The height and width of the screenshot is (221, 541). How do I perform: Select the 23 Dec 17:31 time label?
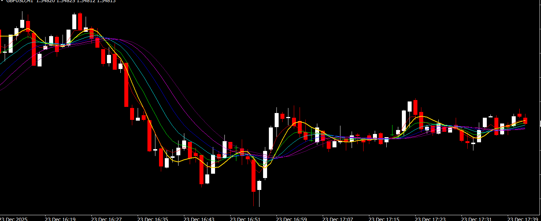(x=476, y=219)
